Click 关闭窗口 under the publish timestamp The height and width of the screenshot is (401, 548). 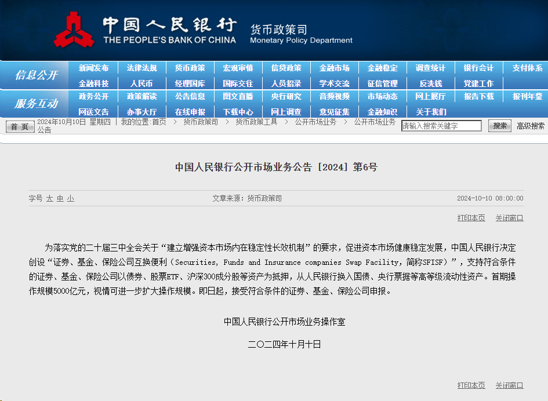(509, 218)
